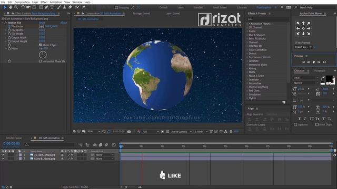Expand the Color Correction effects category
Image resolution: width=337 pixels, height=189 pixels.
[247, 50]
